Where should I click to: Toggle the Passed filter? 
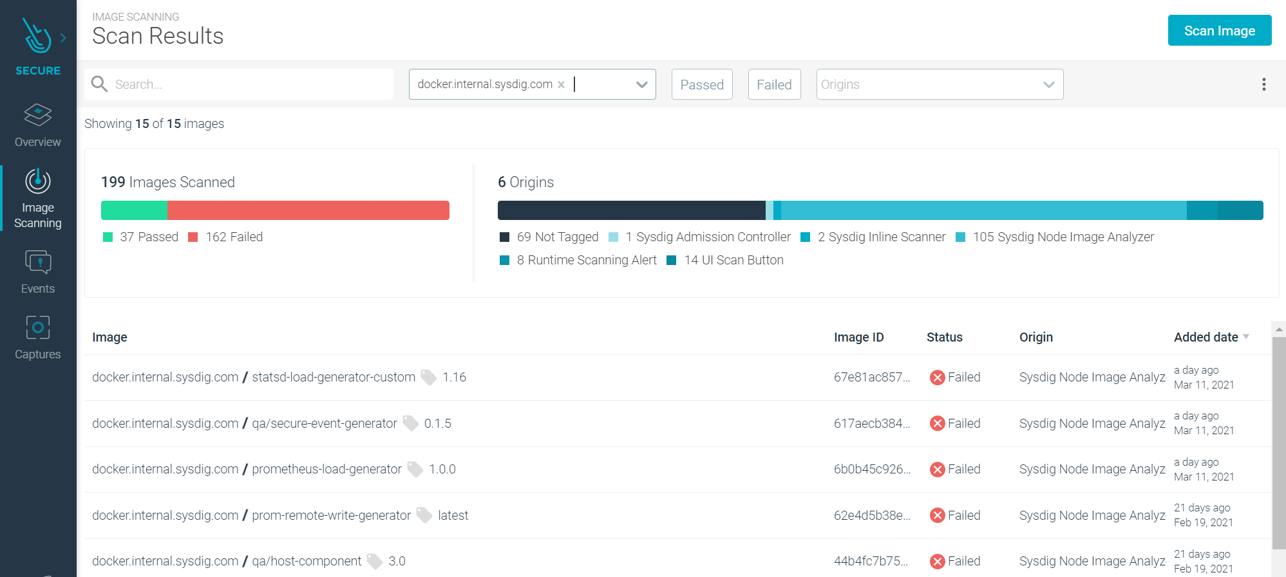701,84
